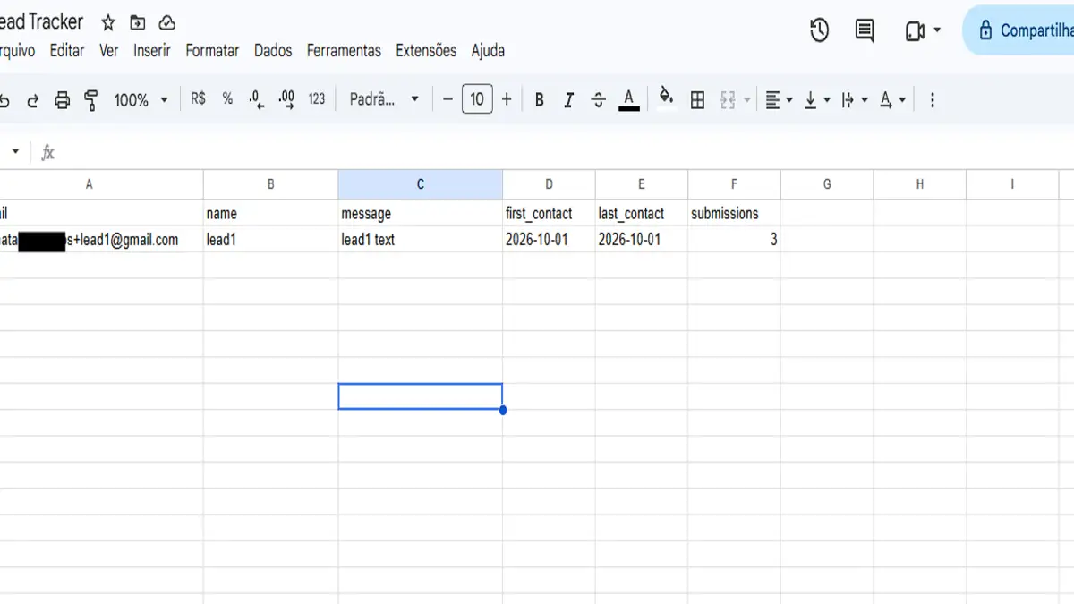The image size is (1074, 604).
Task: Toggle italic formatting
Action: click(x=568, y=100)
